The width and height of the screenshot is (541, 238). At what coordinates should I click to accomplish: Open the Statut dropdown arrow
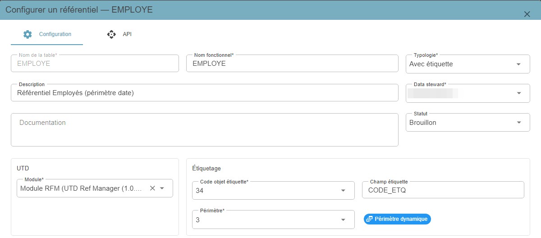point(518,123)
